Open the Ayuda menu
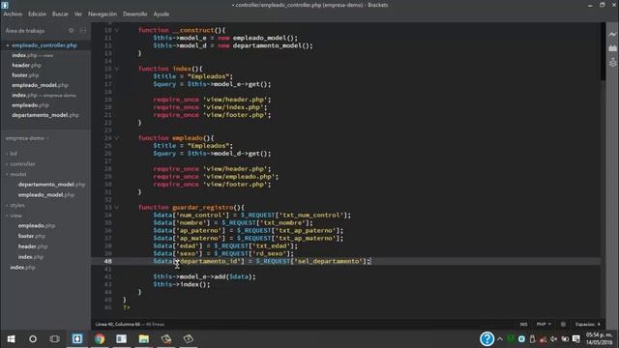The width and height of the screenshot is (619, 348). [162, 14]
